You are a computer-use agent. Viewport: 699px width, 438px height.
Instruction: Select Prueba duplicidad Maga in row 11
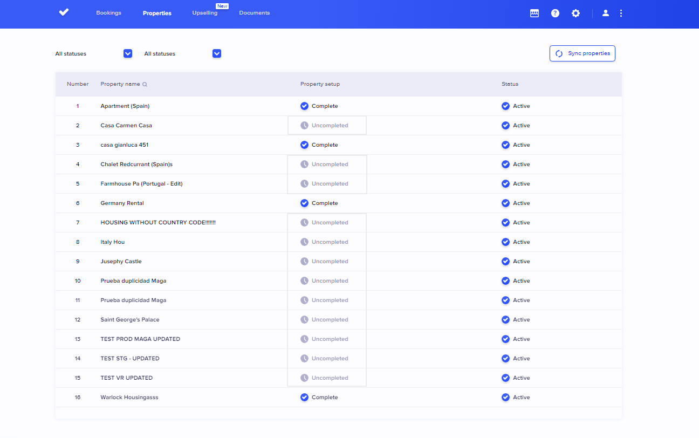pos(133,300)
